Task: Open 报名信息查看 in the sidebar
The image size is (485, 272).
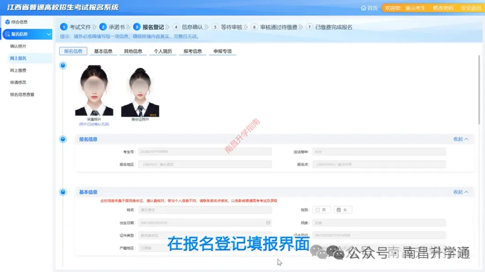Action: point(22,95)
